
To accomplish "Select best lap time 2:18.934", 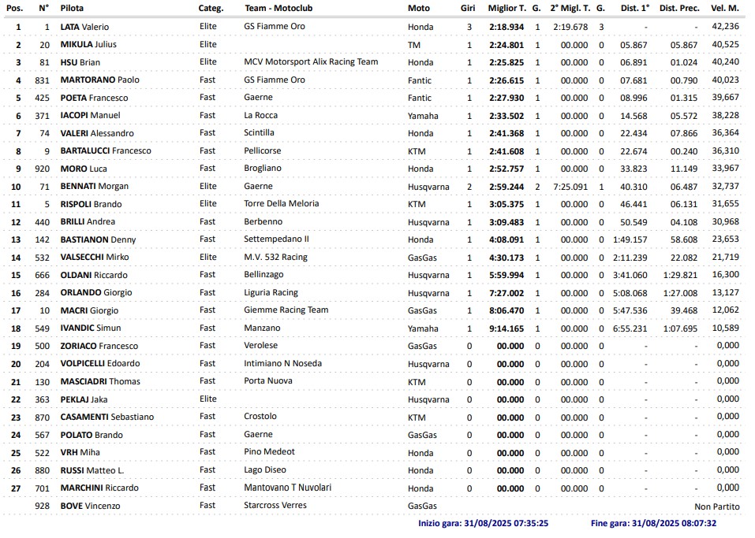I will click(x=506, y=28).
